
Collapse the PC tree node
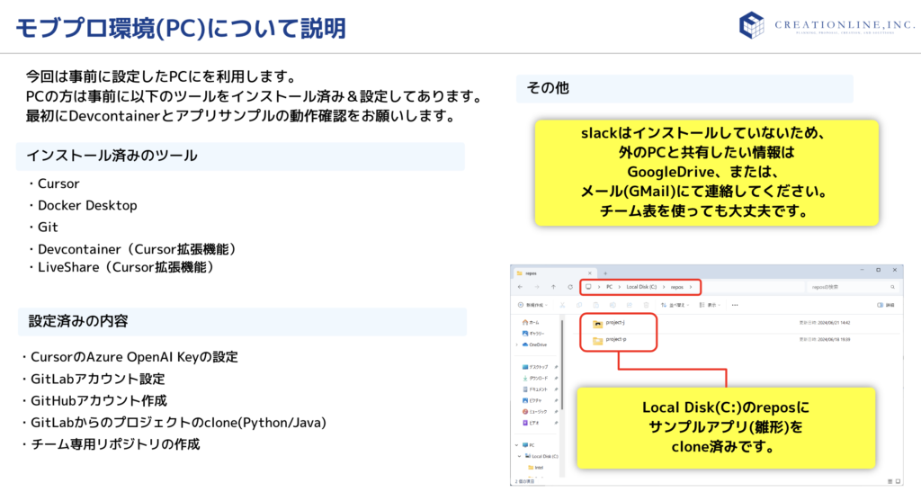(517, 445)
